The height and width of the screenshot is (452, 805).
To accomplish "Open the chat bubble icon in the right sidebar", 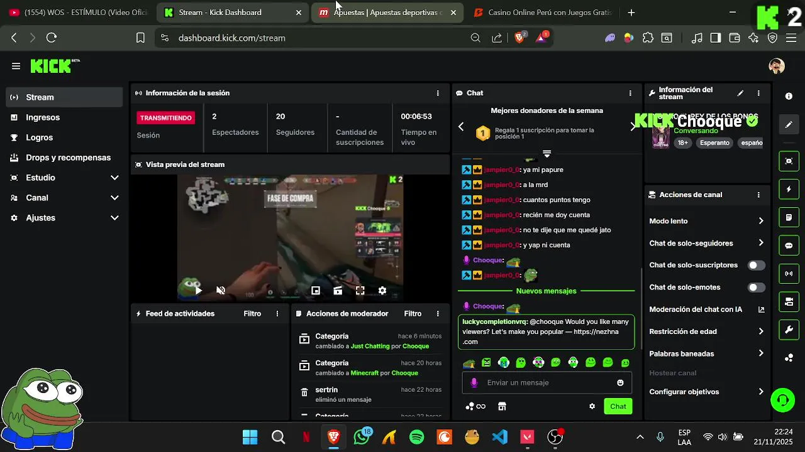I will (x=789, y=245).
